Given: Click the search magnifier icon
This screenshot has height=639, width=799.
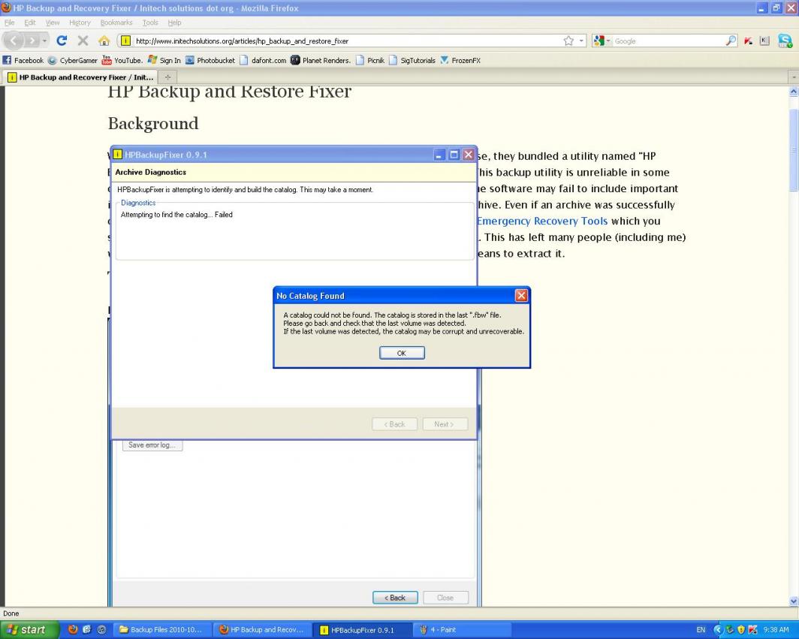Looking at the screenshot, I should (x=731, y=41).
